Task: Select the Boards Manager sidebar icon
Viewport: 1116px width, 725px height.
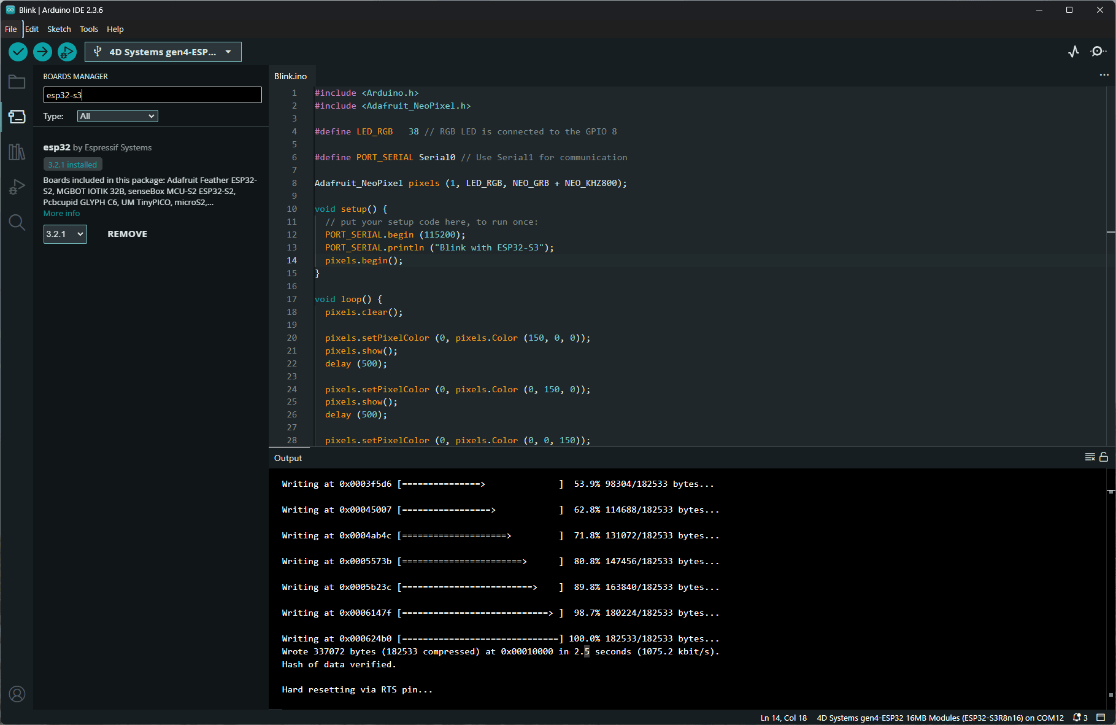Action: click(17, 117)
